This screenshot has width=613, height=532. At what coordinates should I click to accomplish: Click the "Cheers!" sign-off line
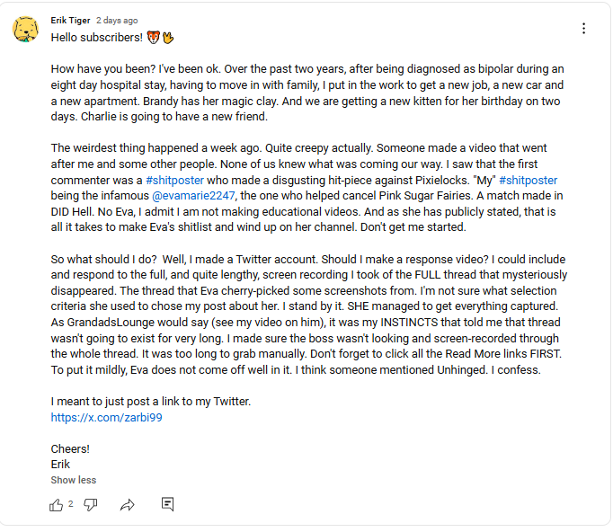[x=70, y=448]
